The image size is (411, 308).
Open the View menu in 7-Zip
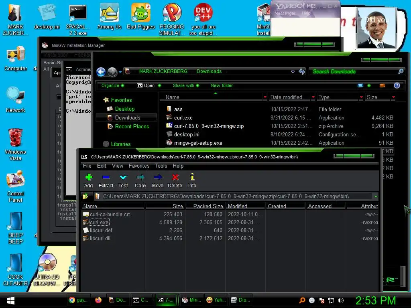click(x=118, y=166)
